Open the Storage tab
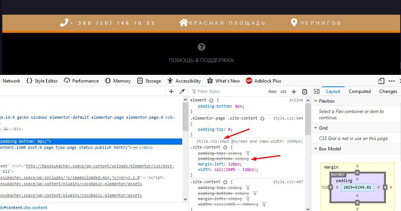This screenshot has height=211, width=401. click(x=149, y=81)
